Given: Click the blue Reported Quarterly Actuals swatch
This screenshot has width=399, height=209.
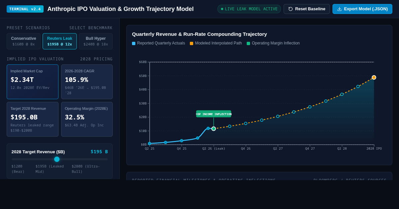Looking at the screenshot, I should pos(134,43).
